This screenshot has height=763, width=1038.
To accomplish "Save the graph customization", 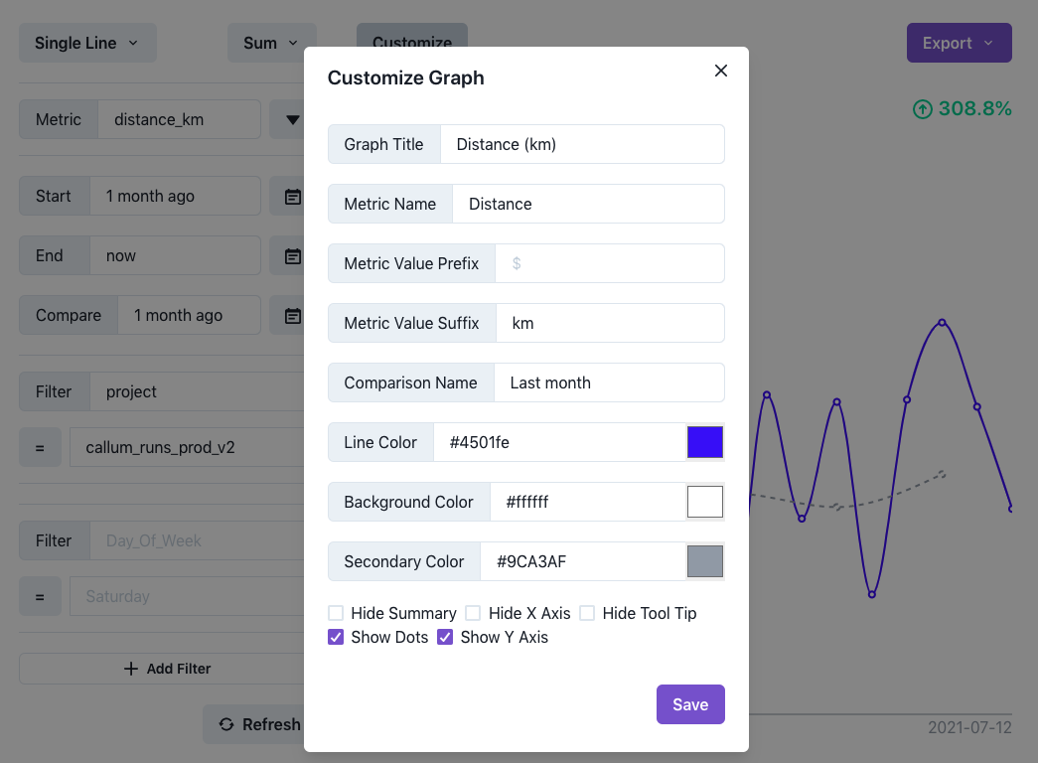I will tap(690, 704).
